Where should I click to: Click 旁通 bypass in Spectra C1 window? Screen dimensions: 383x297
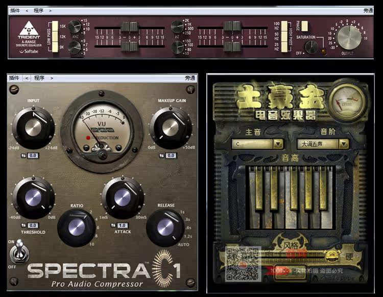[190, 78]
